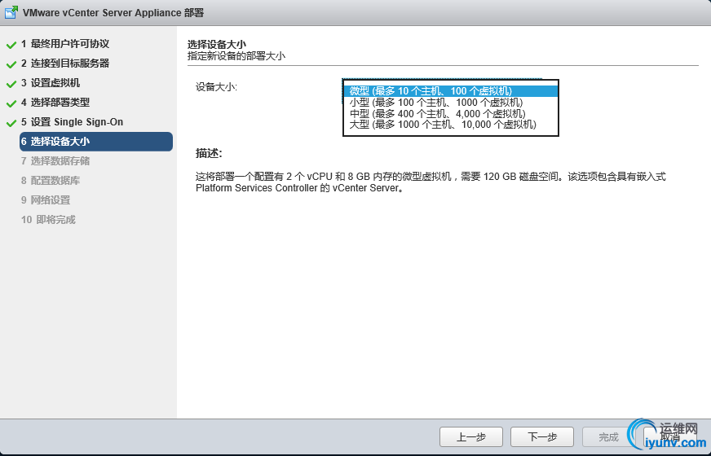711x456 pixels.
Task: Click the green checkmark beside step 3 设置虚拟机
Action: pos(11,84)
